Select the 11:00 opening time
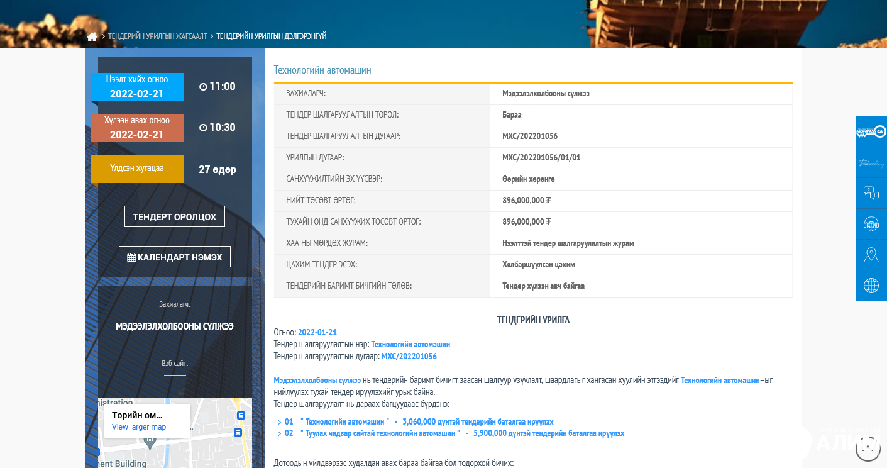The image size is (887, 468). [223, 87]
